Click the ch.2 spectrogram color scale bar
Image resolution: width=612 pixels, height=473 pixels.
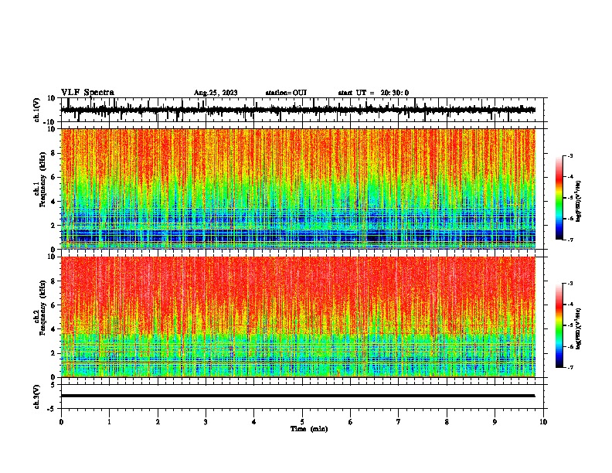559,325
